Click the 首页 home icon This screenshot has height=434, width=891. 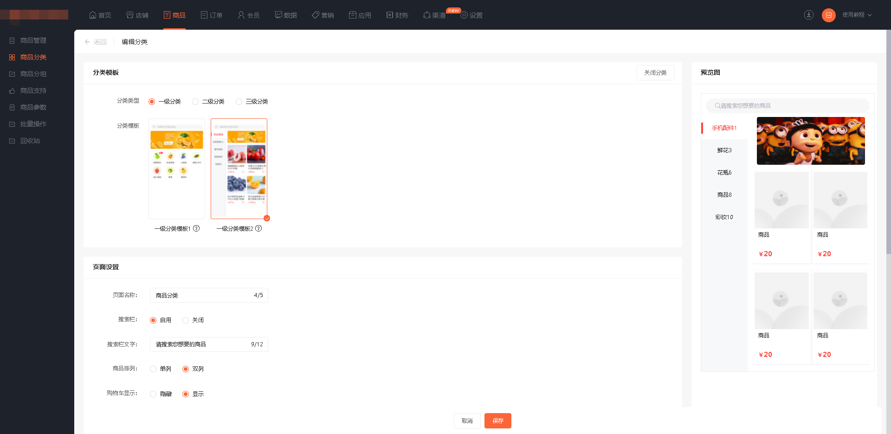tap(93, 15)
